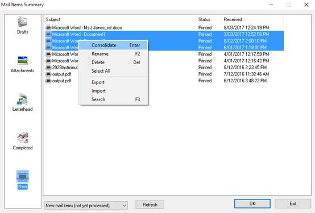Close the Mail Items Summary window
315x213 pixels.
pos(306,5)
